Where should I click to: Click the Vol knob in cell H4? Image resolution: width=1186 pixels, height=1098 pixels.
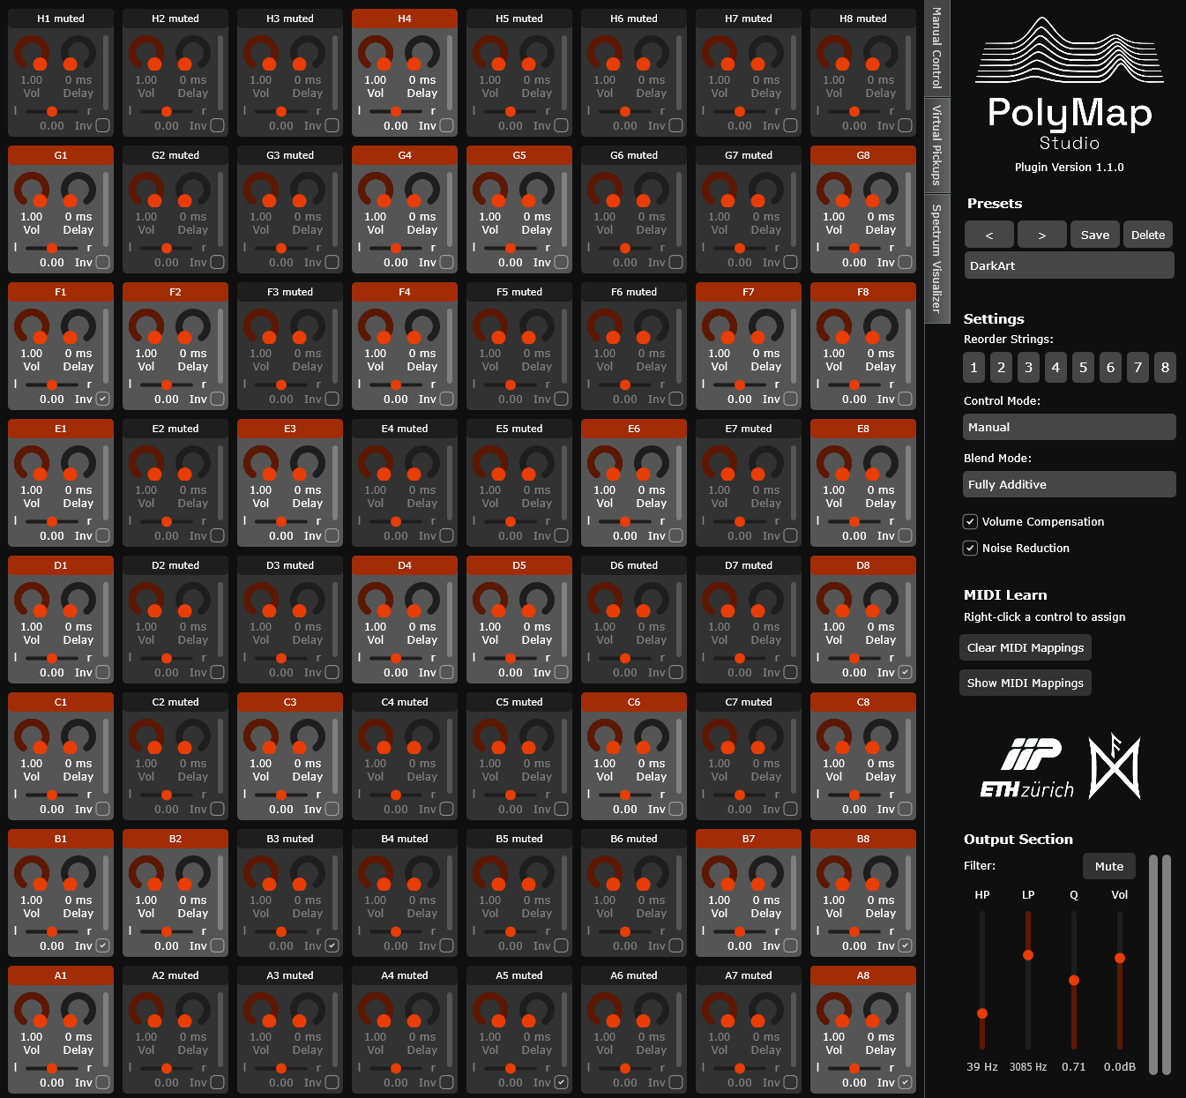(x=376, y=55)
